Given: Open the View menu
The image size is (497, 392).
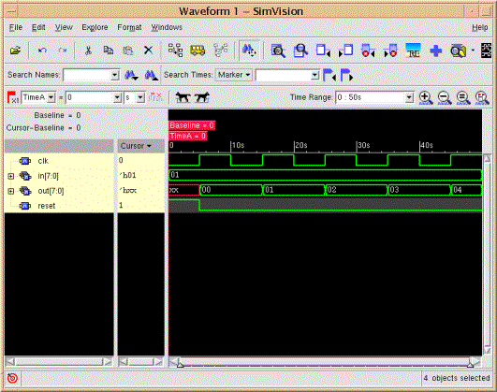Looking at the screenshot, I should 64,27.
